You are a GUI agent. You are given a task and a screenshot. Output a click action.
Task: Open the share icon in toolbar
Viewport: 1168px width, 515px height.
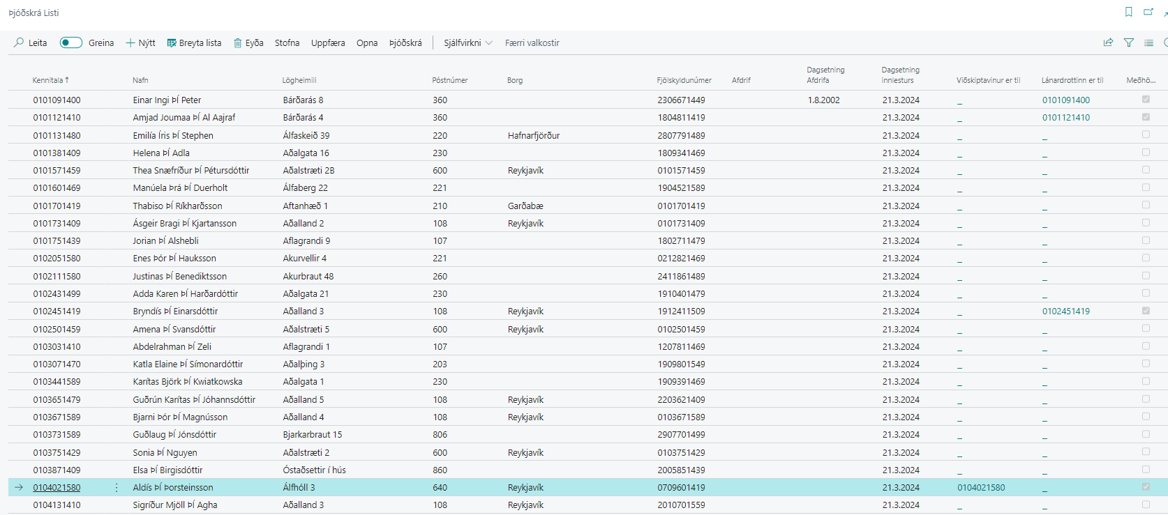[x=1108, y=43]
